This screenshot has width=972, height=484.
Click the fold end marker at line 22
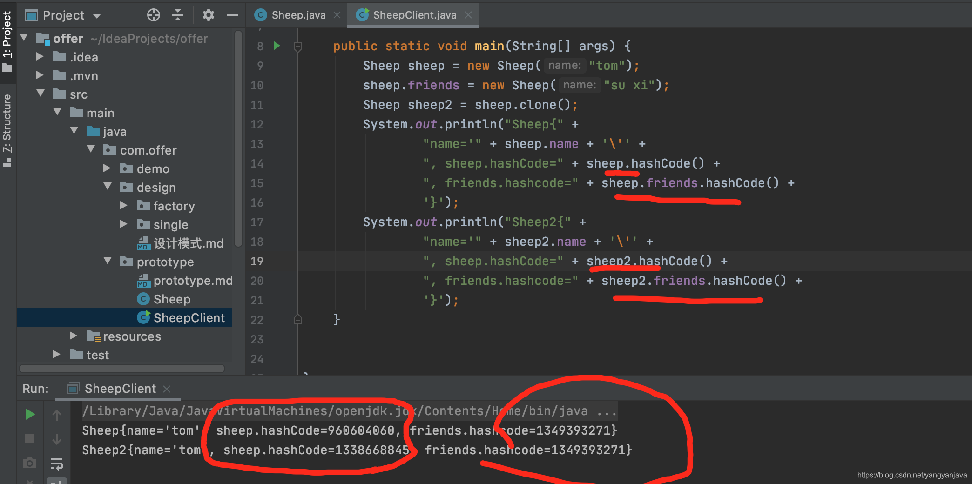pyautogui.click(x=298, y=320)
